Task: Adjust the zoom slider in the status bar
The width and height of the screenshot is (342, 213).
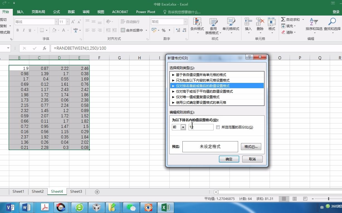Action: click(x=329, y=199)
